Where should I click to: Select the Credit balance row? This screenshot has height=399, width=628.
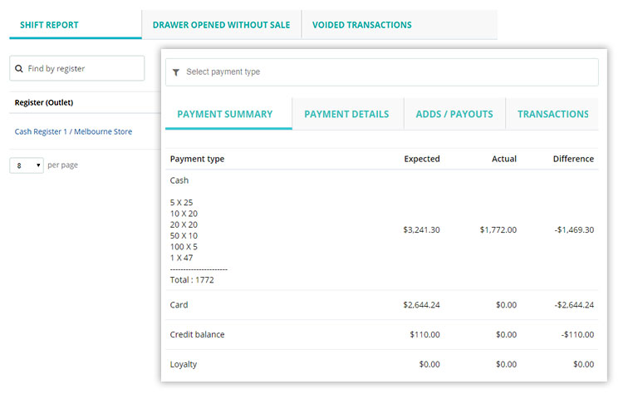pos(381,334)
